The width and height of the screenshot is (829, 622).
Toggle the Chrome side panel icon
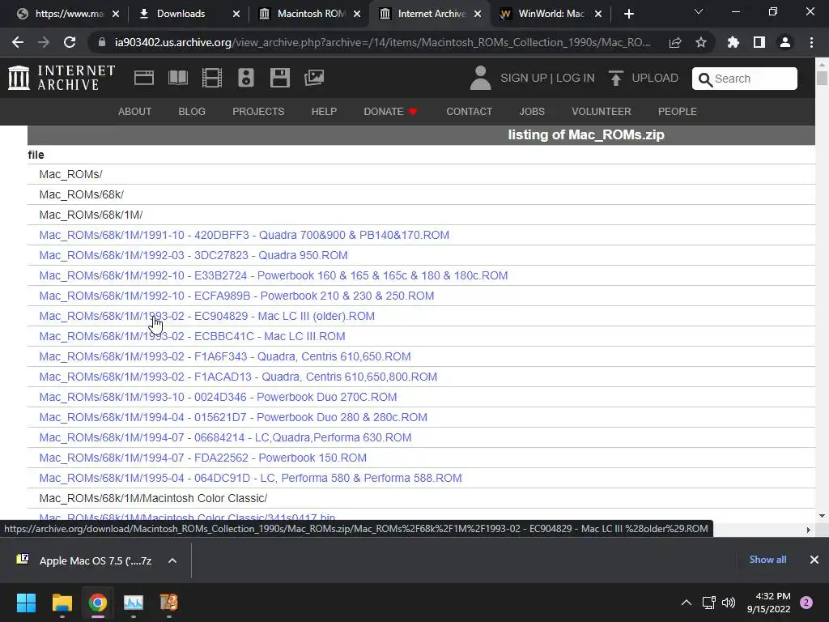759,42
